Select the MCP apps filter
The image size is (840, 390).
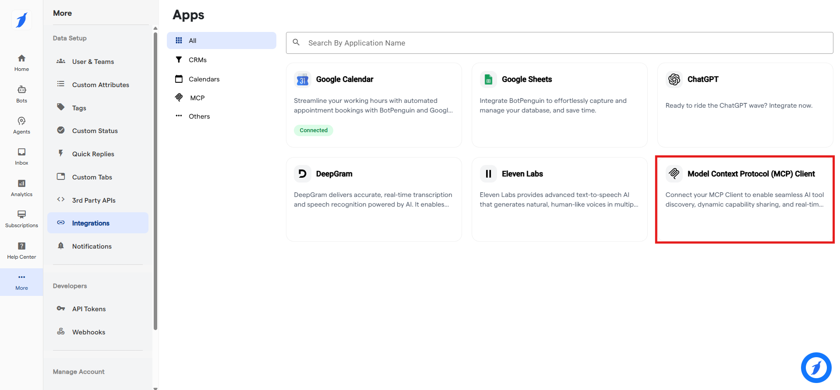pos(197,98)
